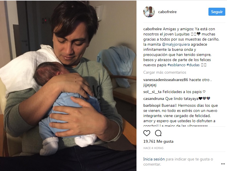Image resolution: width=227 pixels, height=171 pixels.
Task: Visit sol__si__ta commenter profile
Action: (x=152, y=92)
